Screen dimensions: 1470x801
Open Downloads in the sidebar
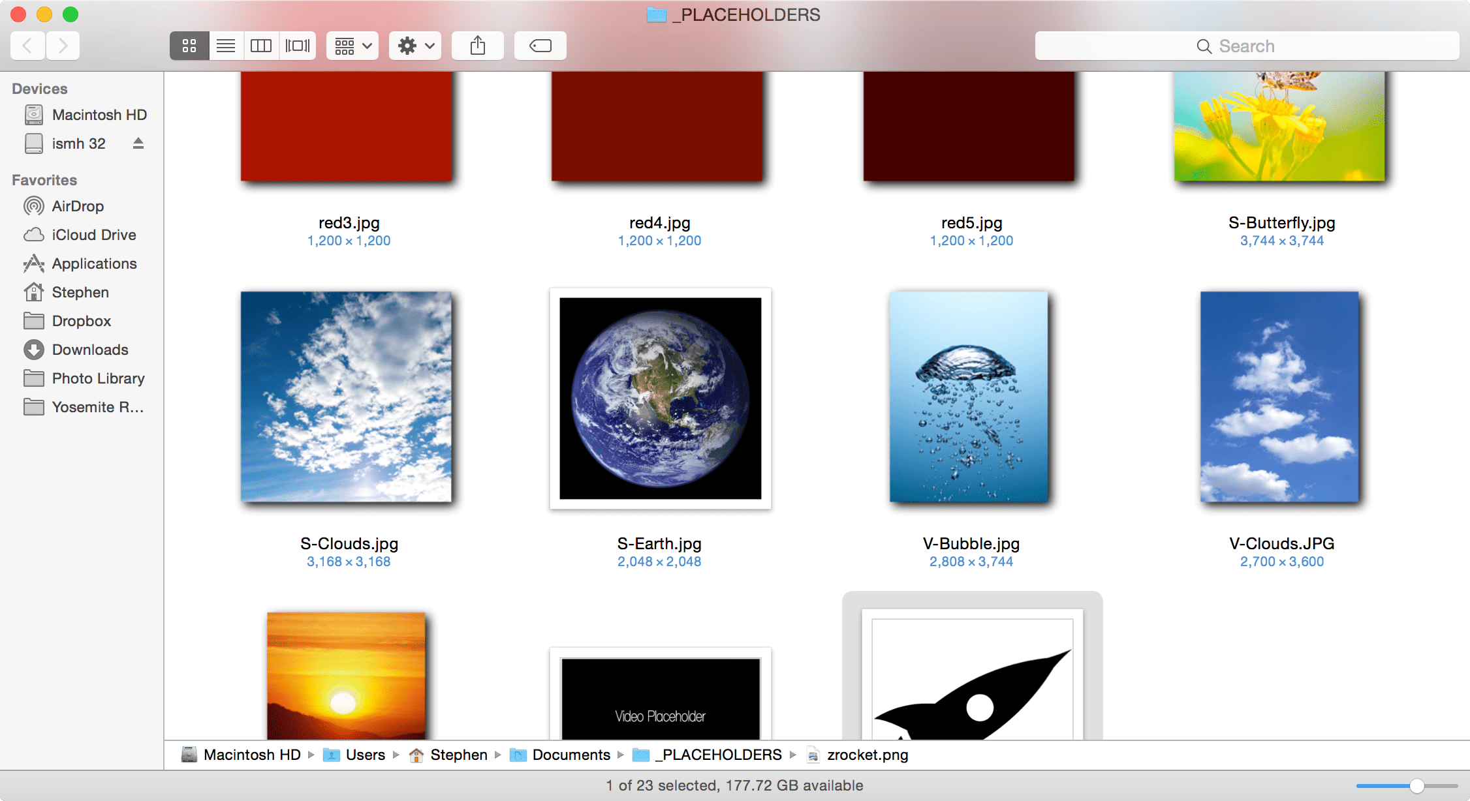(x=90, y=350)
